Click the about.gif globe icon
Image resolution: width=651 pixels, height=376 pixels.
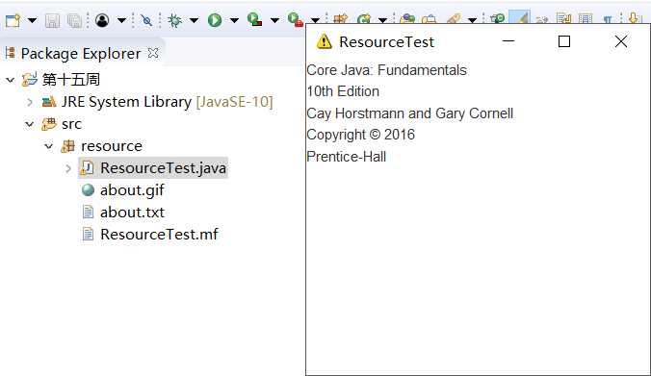pos(88,189)
